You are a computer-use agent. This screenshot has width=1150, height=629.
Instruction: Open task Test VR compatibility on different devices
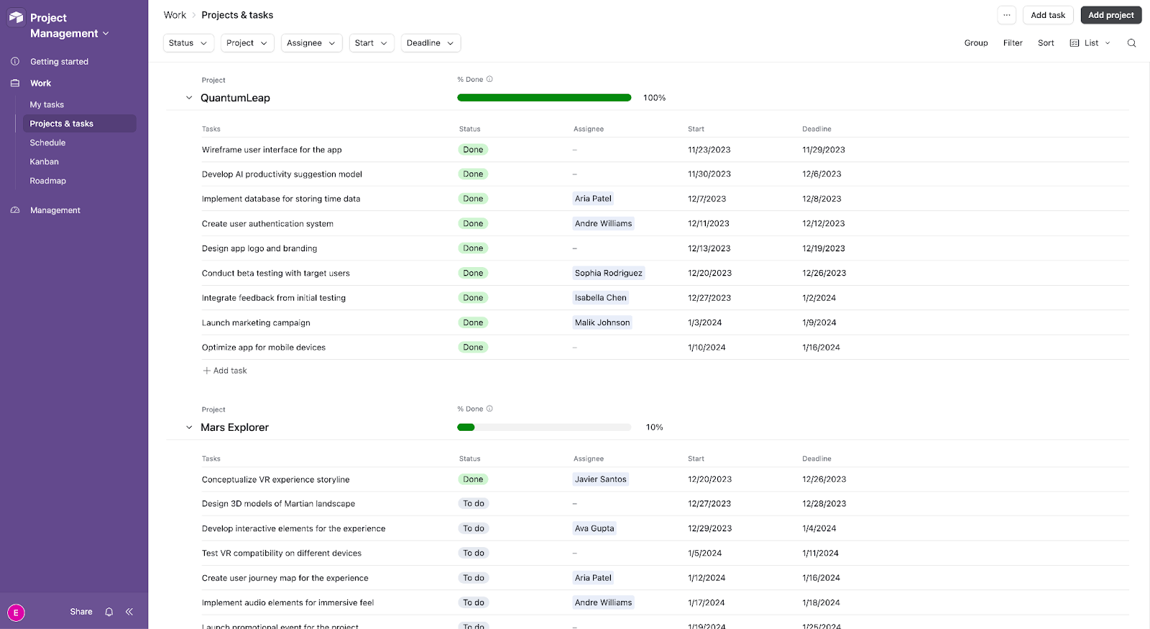(282, 554)
